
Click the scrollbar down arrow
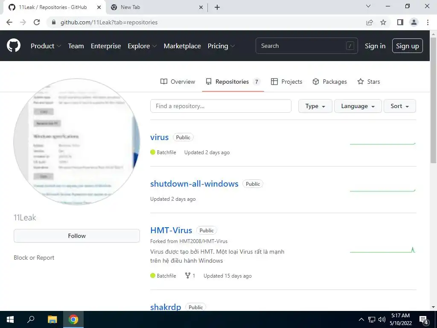(x=434, y=307)
